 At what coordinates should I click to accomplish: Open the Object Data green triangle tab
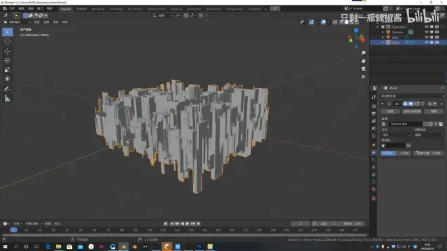pyautogui.click(x=373, y=182)
